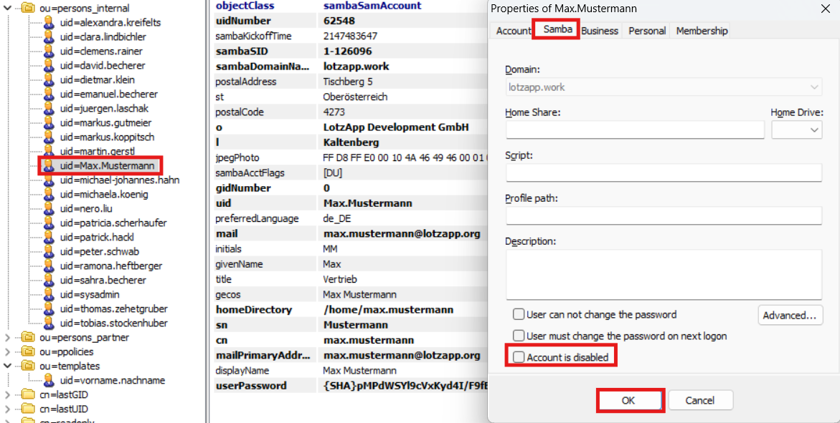Click into the Profile path field
Viewport: 840px width, 423px height.
coord(664,215)
